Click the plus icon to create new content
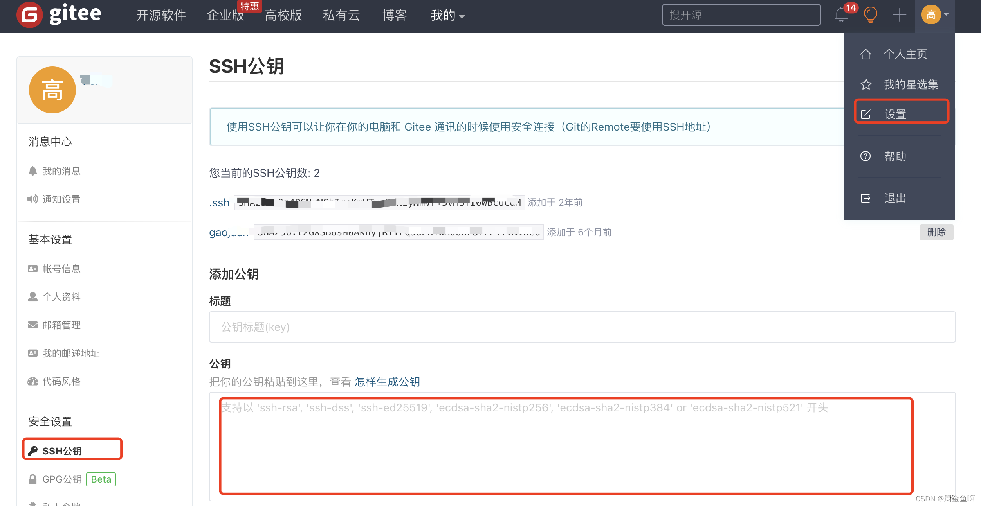Image resolution: width=981 pixels, height=506 pixels. click(x=899, y=15)
